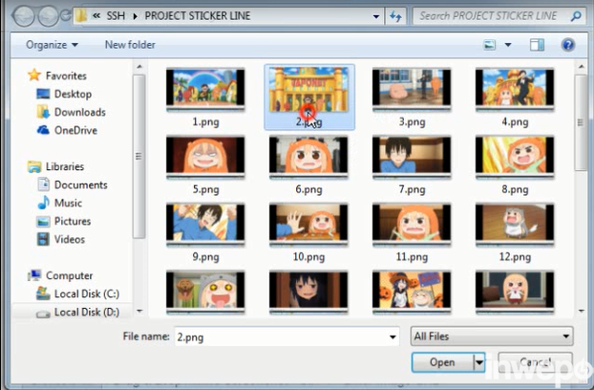Select the 7.png thumbnail
This screenshot has width=594, height=390.
click(x=412, y=157)
